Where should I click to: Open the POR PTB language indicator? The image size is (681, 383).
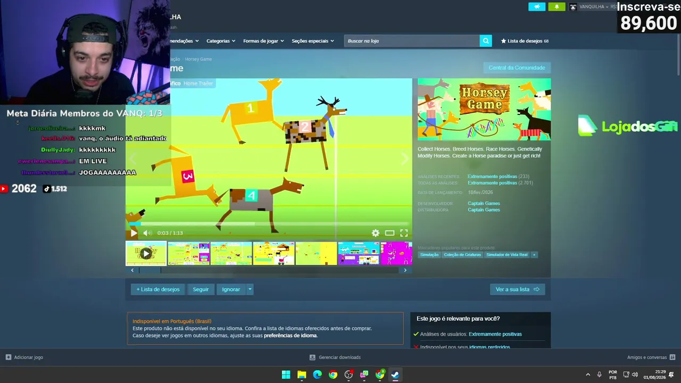pos(613,374)
